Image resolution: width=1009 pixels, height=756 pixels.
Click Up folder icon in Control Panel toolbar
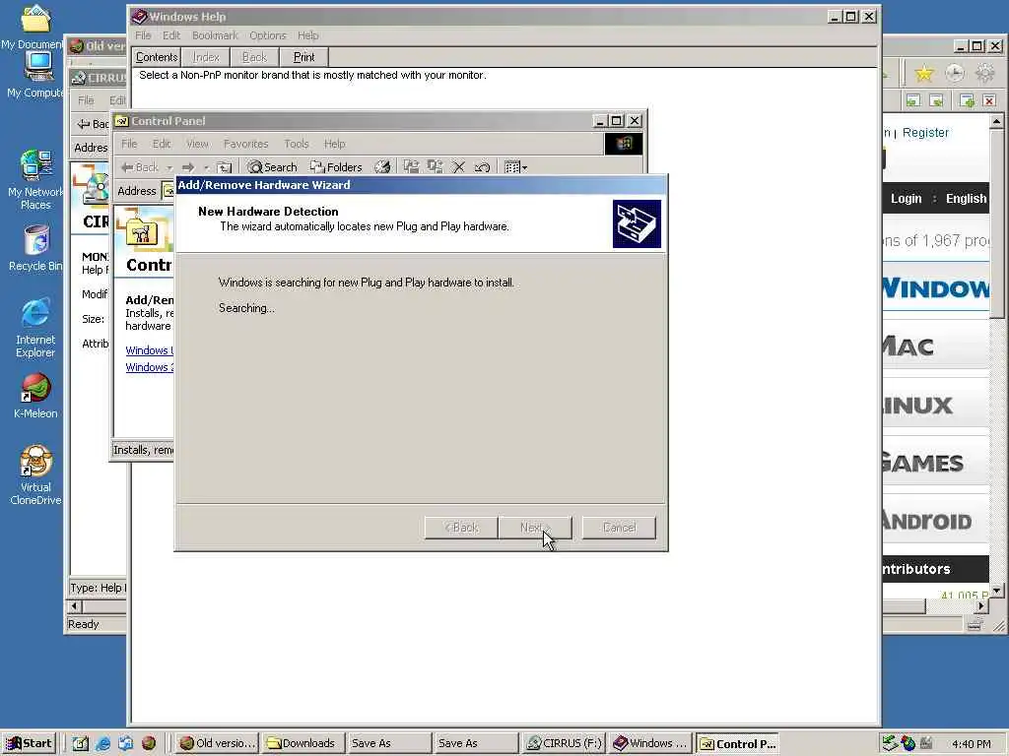click(224, 167)
